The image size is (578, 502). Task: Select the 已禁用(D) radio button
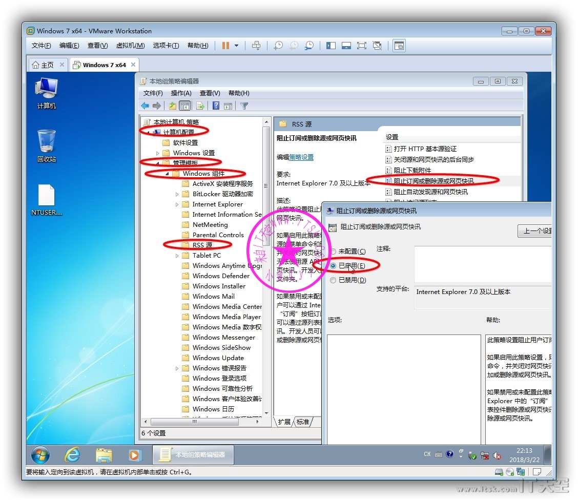[334, 280]
